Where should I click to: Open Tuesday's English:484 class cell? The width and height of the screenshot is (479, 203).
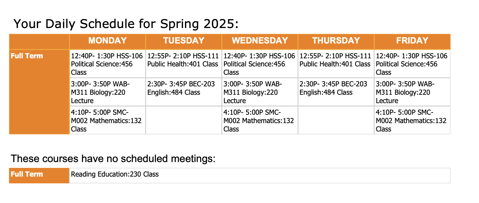181,88
